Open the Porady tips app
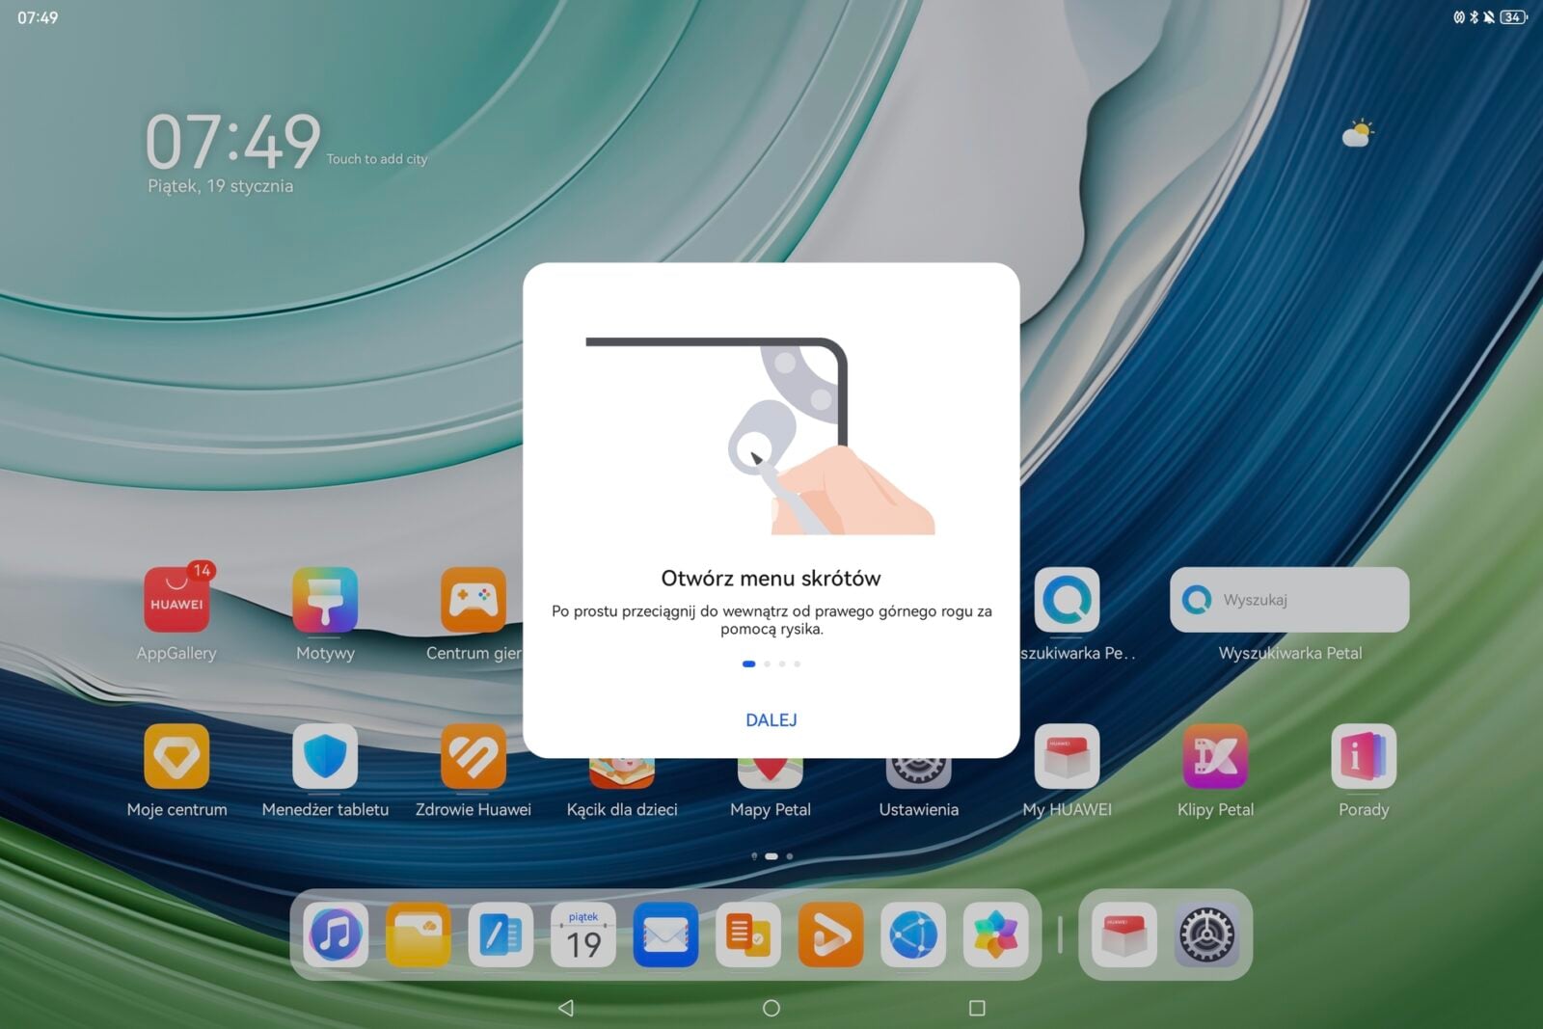This screenshot has width=1543, height=1029. (x=1364, y=756)
